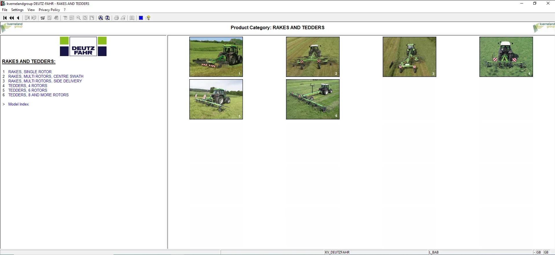Click the double-arrow rewind navigation icon
The width and height of the screenshot is (555, 255).
click(x=12, y=18)
